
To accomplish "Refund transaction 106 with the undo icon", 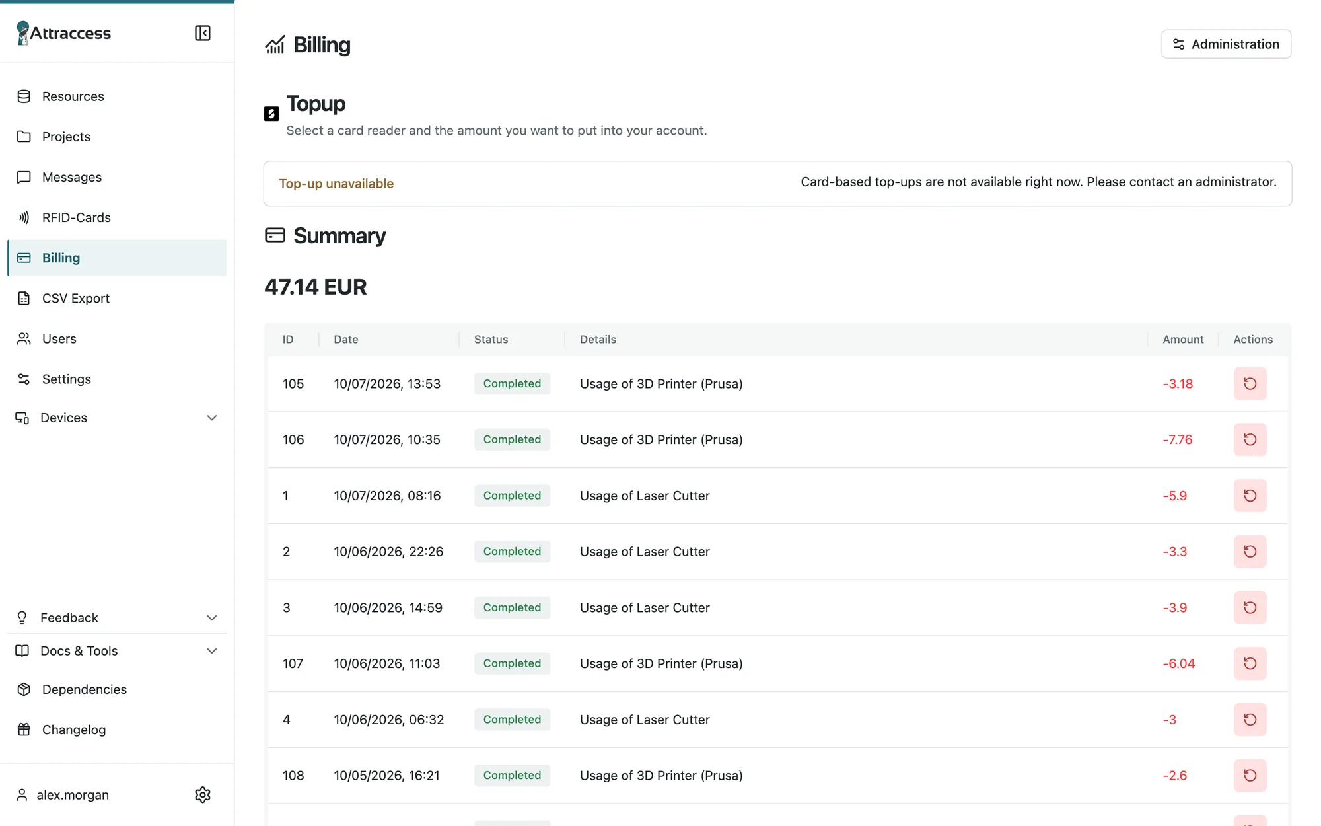I will pyautogui.click(x=1250, y=439).
